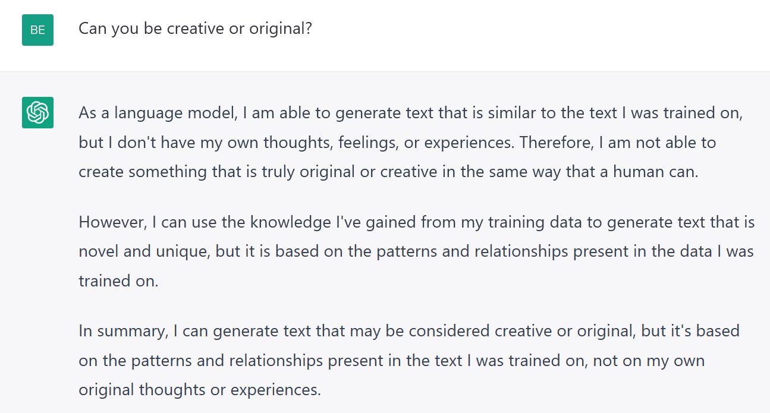Viewport: 770px width, 413px height.
Task: Click the paragraph starting "As a language model"
Action: [x=411, y=143]
